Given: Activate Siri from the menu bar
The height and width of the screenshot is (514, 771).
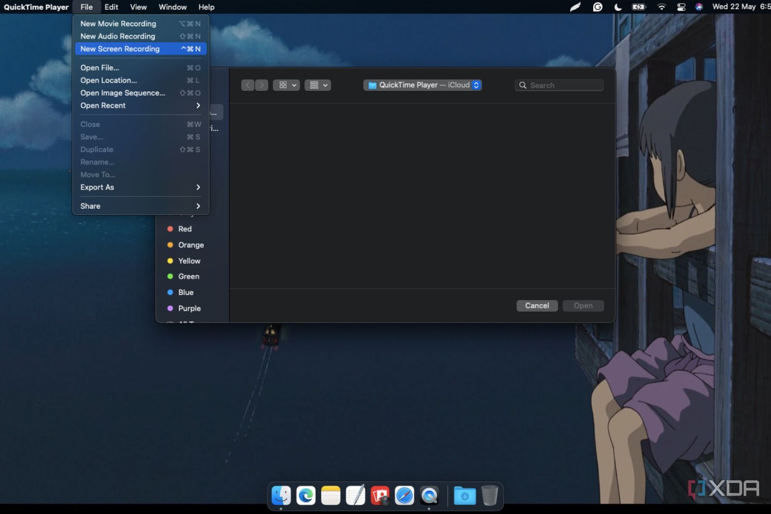Looking at the screenshot, I should pyautogui.click(x=699, y=7).
